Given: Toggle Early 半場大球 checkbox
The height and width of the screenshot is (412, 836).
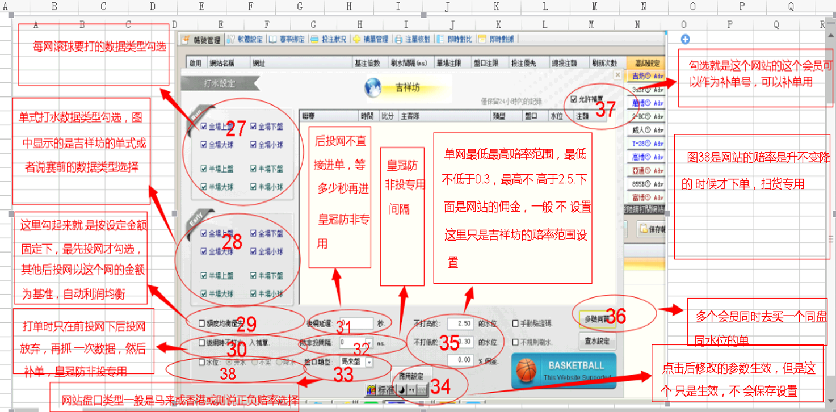Looking at the screenshot, I should (x=204, y=293).
